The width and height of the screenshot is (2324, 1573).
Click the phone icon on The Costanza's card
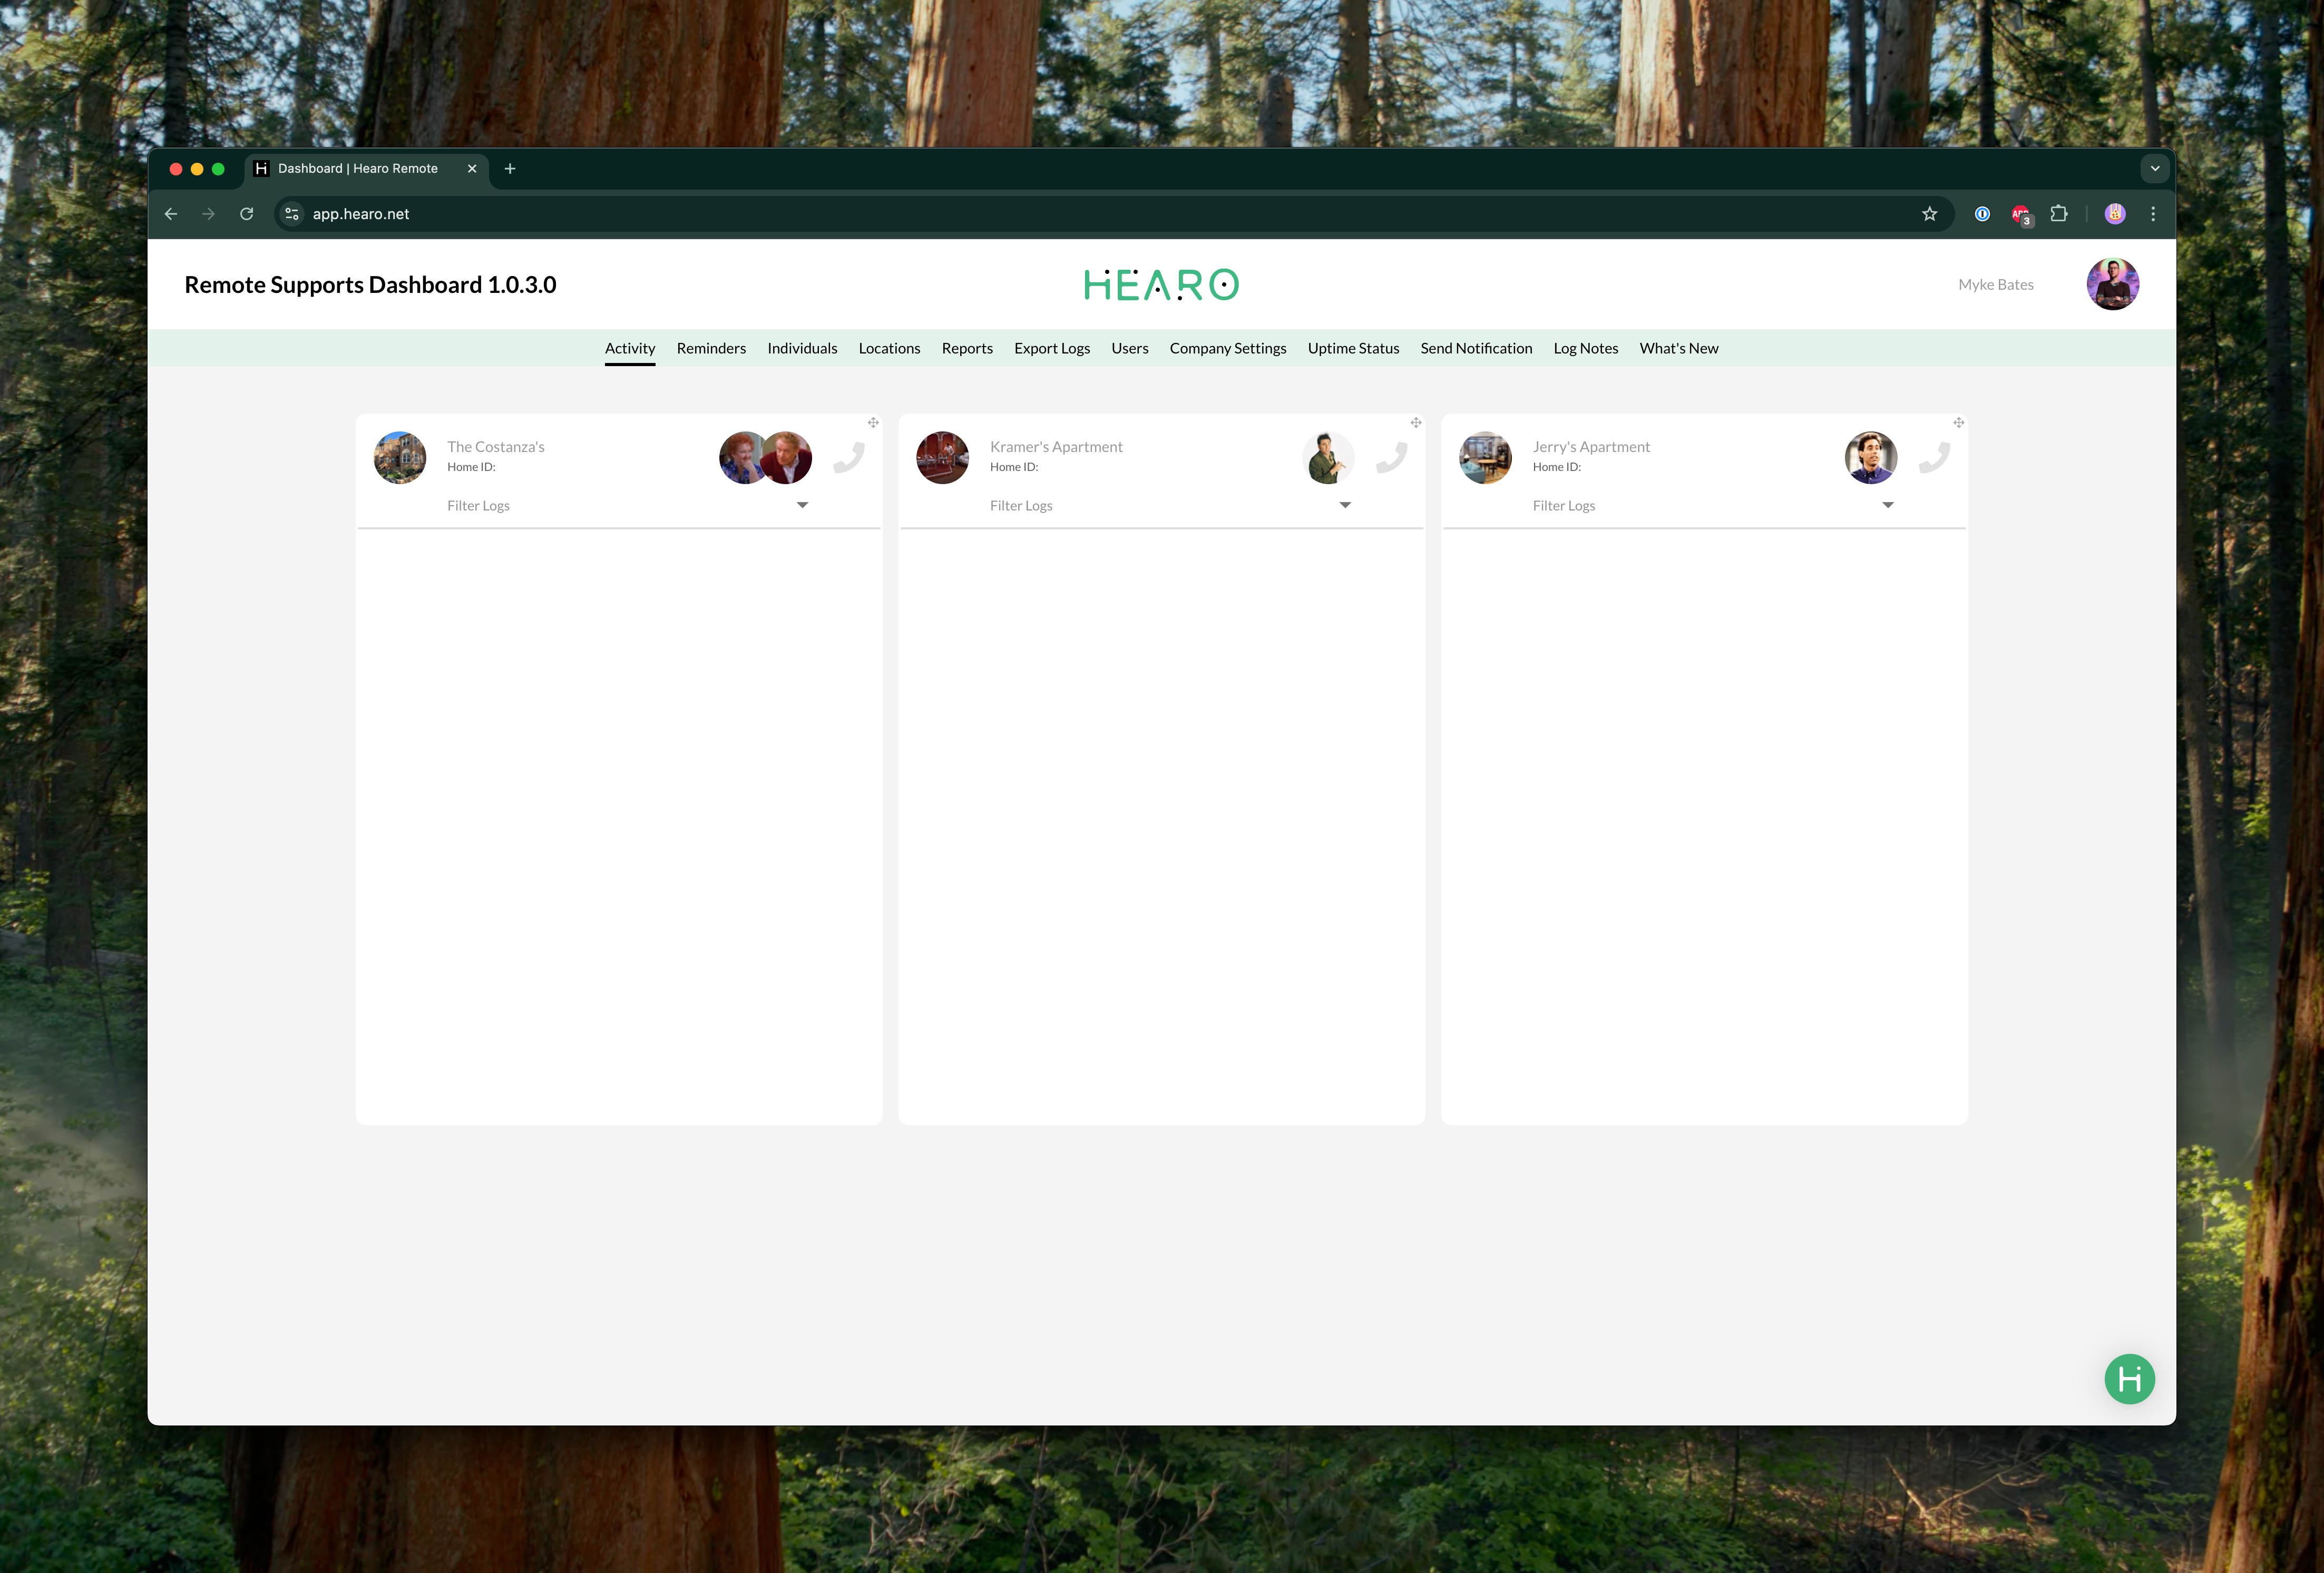[x=849, y=458]
